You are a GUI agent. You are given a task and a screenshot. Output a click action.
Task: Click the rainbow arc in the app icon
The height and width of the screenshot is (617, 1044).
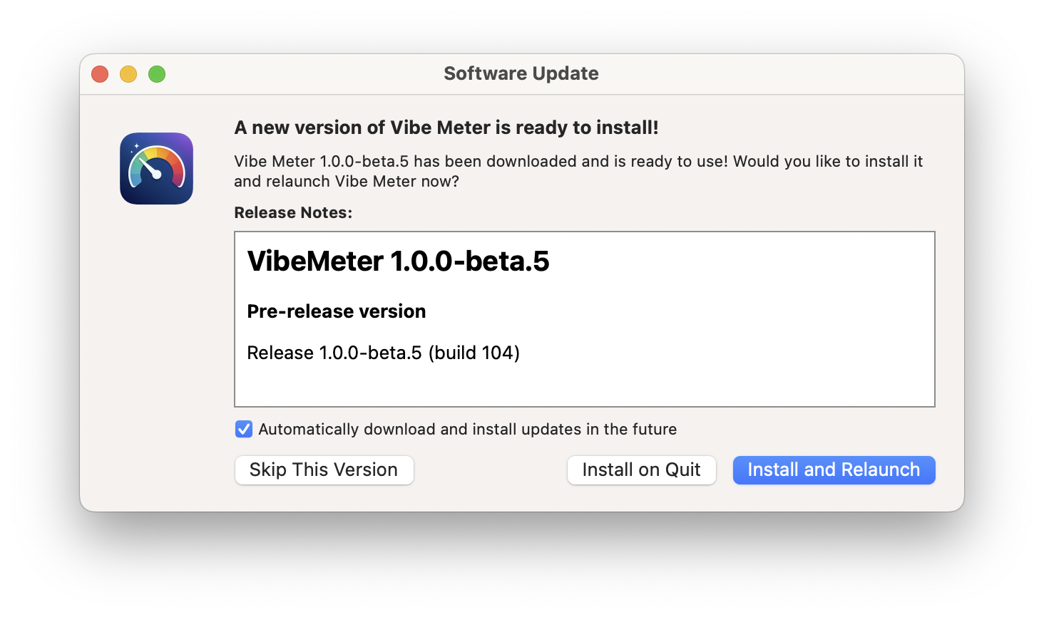(157, 151)
